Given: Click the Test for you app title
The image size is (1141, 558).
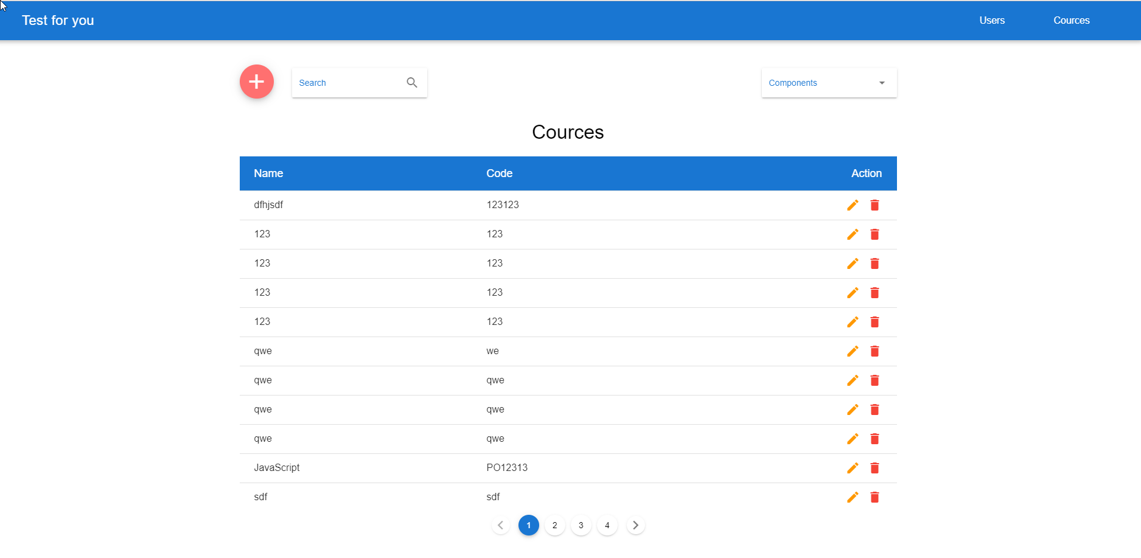Looking at the screenshot, I should click(x=58, y=20).
